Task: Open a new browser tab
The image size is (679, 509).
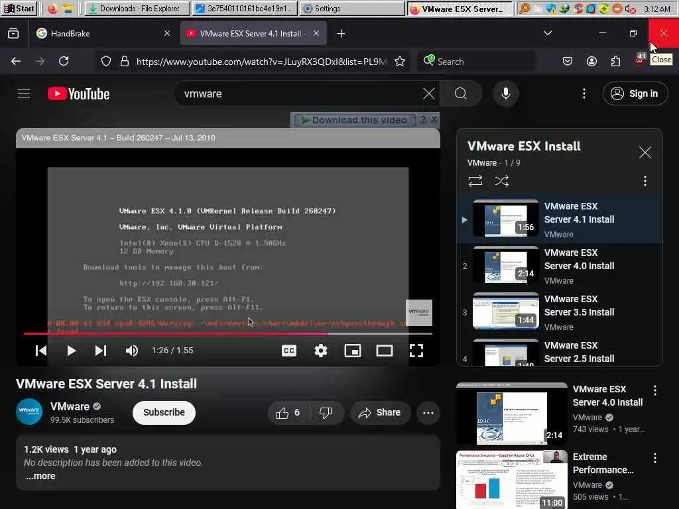Action: click(341, 33)
